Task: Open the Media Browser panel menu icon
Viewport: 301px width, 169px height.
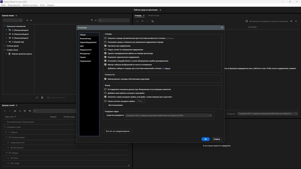Action: [x=16, y=16]
